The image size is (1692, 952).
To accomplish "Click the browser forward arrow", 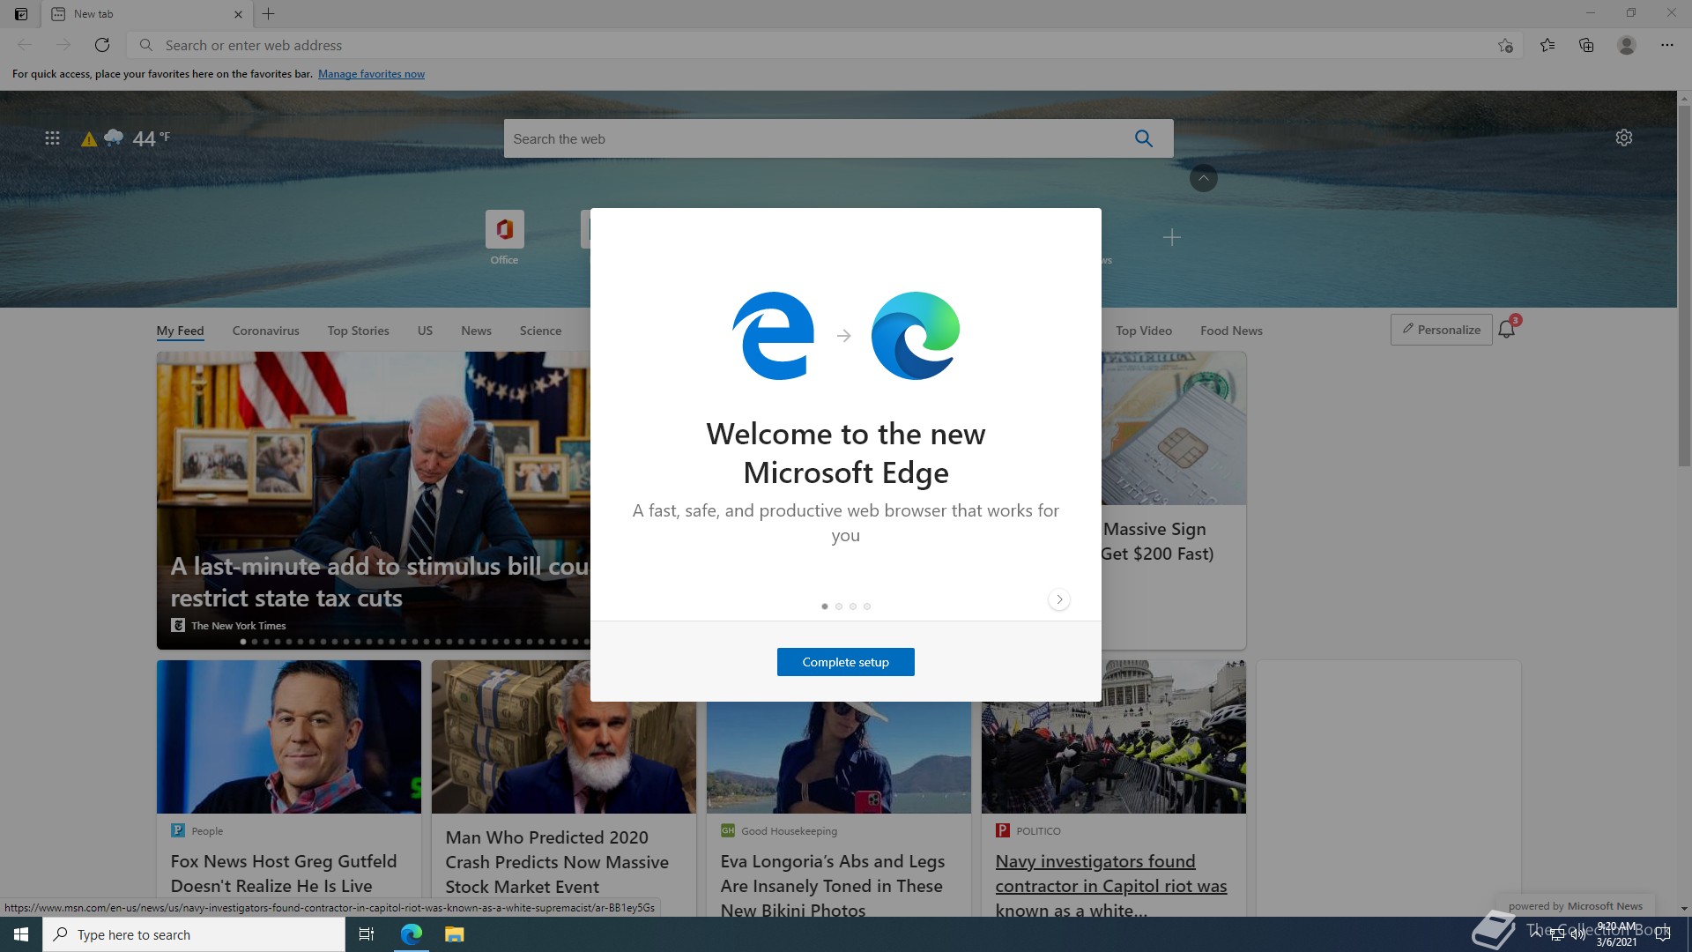I will point(63,45).
